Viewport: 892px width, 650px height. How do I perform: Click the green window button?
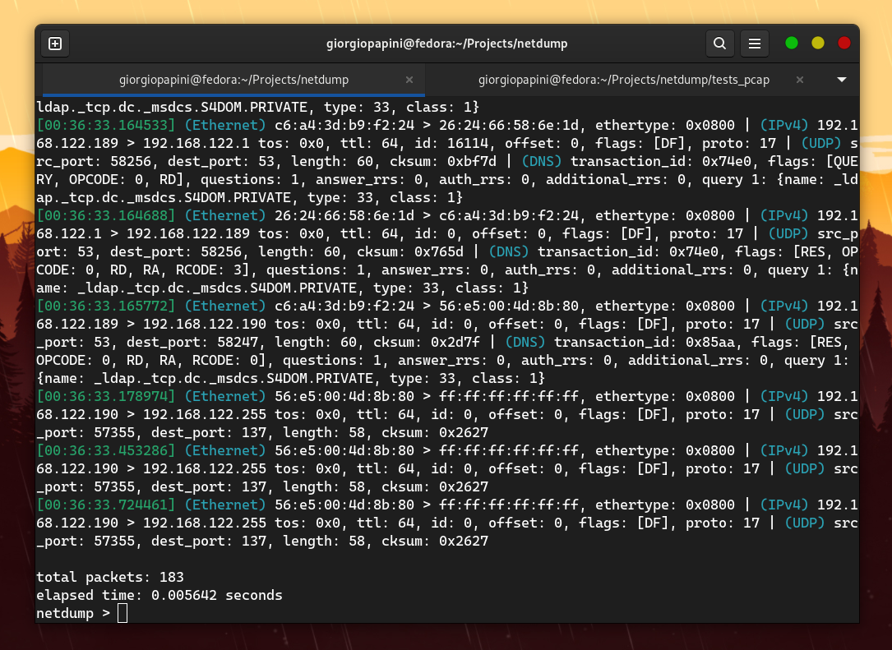[792, 44]
